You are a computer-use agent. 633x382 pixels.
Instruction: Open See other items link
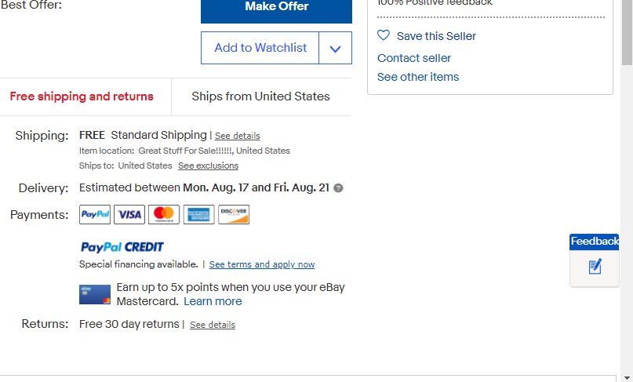click(418, 77)
